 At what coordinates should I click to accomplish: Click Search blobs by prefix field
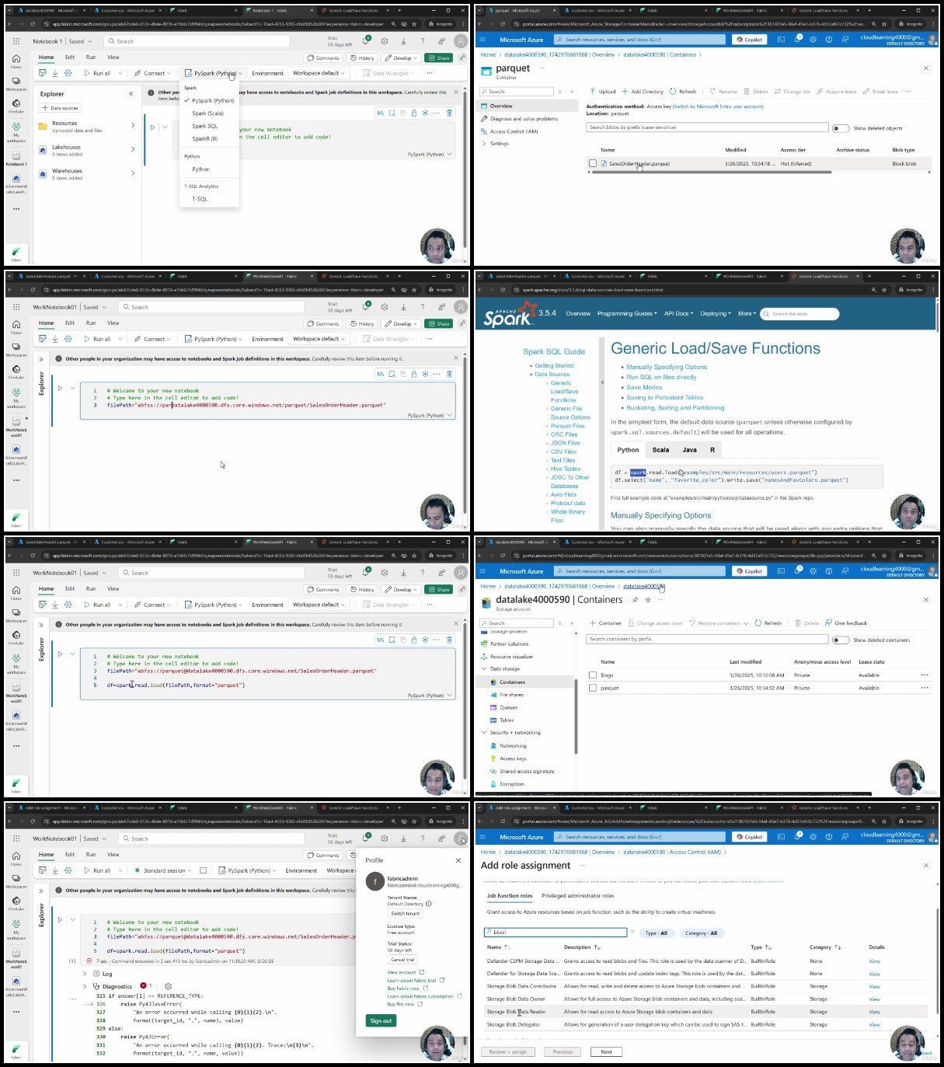(706, 127)
